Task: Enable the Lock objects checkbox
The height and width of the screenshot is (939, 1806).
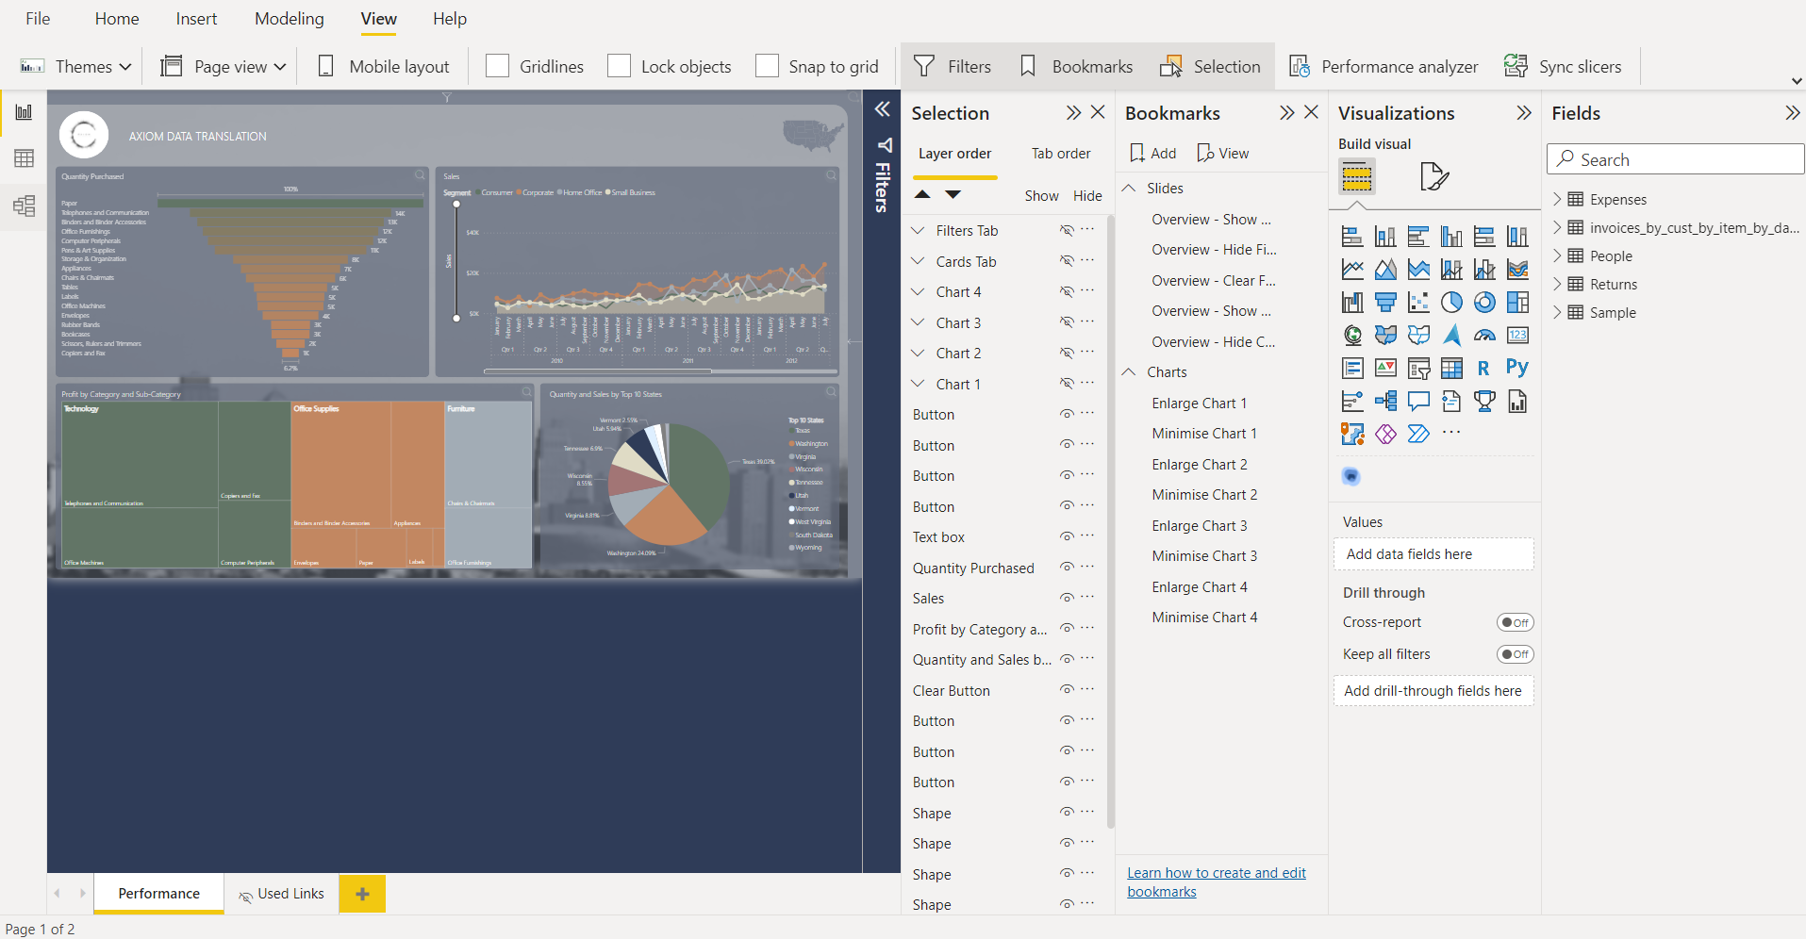Action: point(619,66)
